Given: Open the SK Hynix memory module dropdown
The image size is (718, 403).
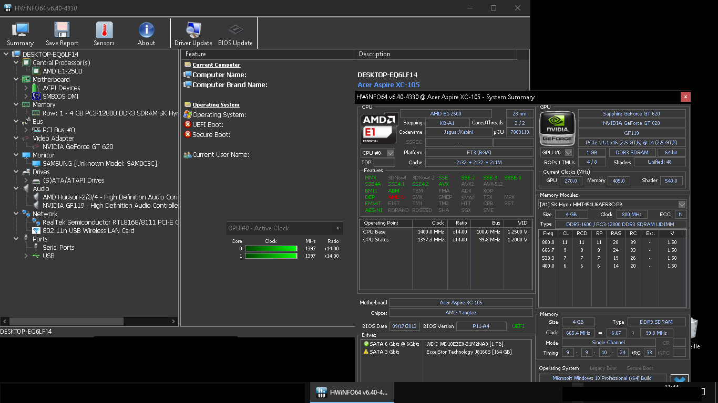Looking at the screenshot, I should tap(682, 205).
